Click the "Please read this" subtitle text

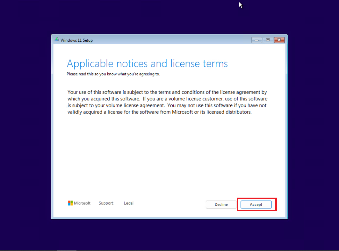[113, 74]
